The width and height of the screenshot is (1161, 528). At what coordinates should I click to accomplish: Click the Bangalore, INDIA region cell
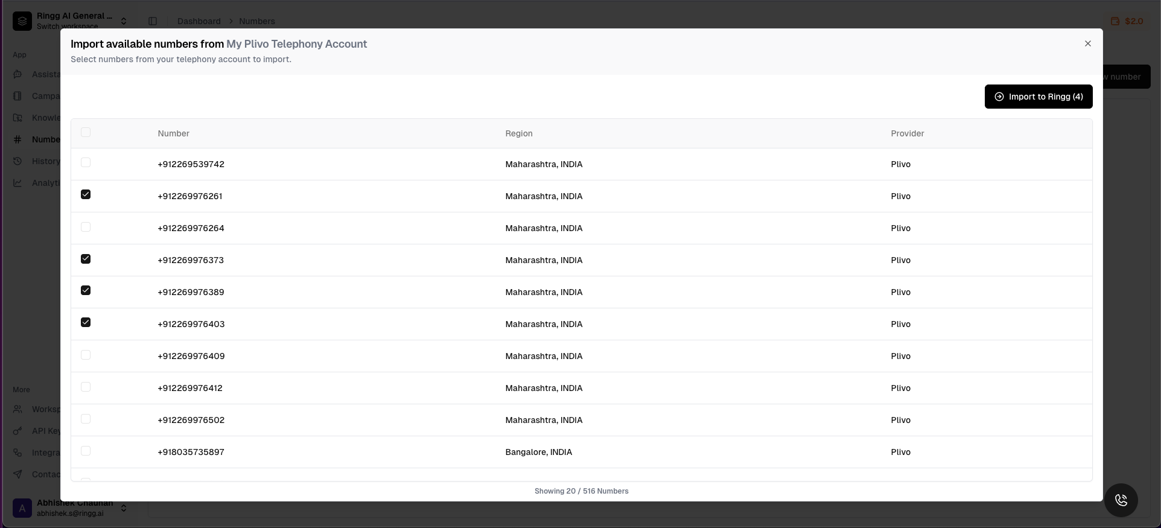point(539,452)
